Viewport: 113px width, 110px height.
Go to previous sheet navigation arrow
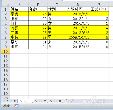(8, 101)
